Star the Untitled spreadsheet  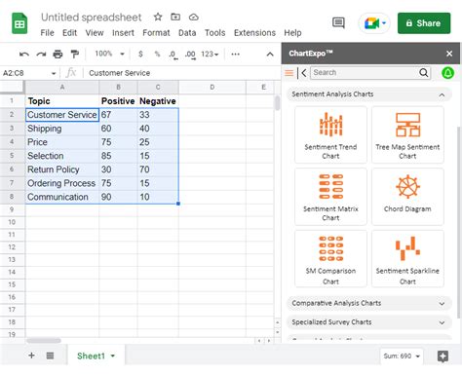158,17
